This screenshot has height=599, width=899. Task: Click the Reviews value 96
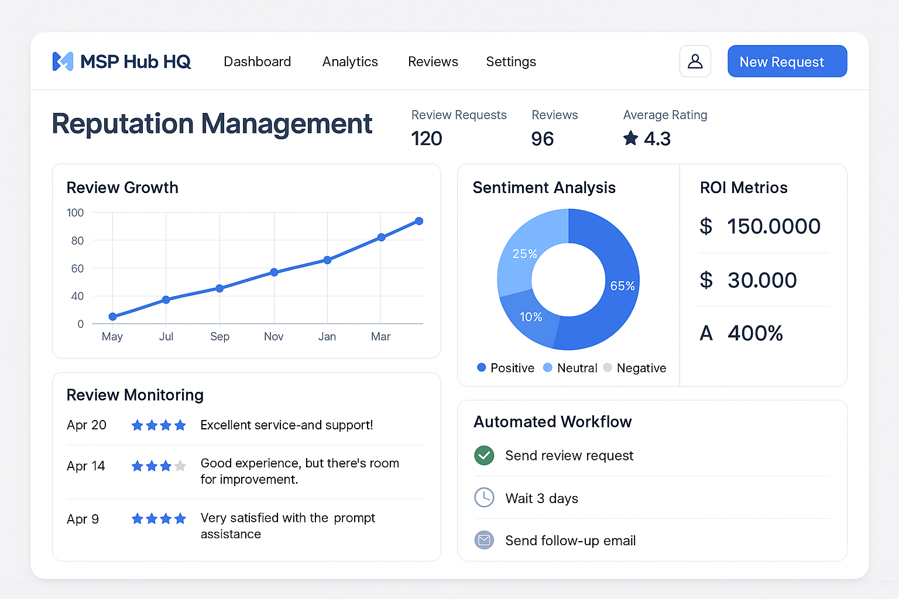pos(543,139)
